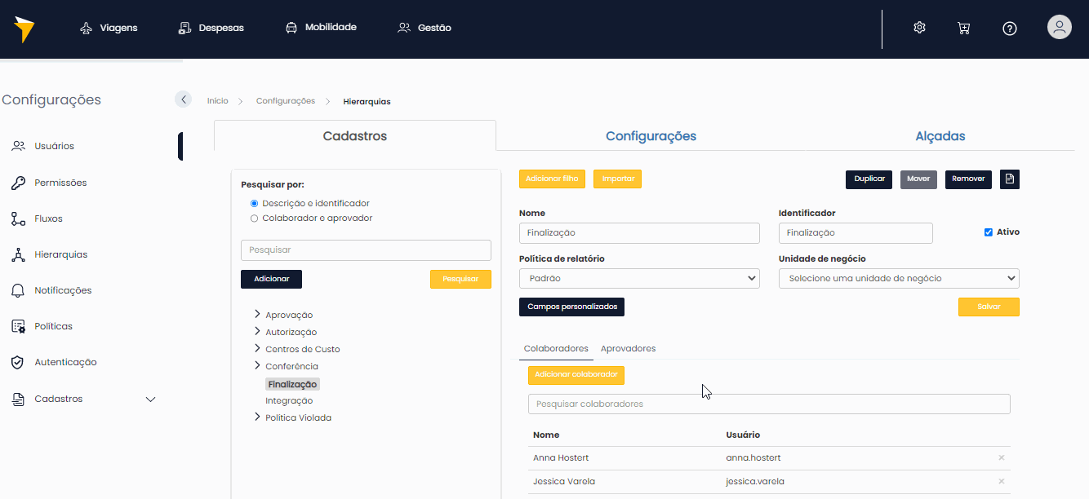Click the Mover button
The image size is (1089, 499).
[x=918, y=179]
